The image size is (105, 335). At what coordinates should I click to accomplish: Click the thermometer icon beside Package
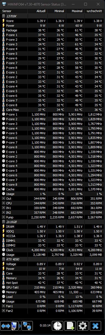click(x=3, y=30)
